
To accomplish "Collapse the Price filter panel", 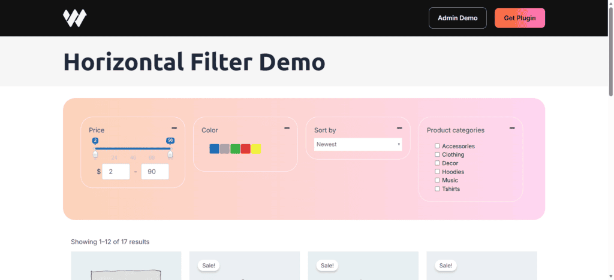I will tap(174, 128).
